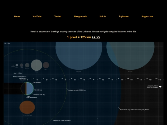Go to the Toyhouse link
167x125 pixels.
pyautogui.click(x=124, y=16)
